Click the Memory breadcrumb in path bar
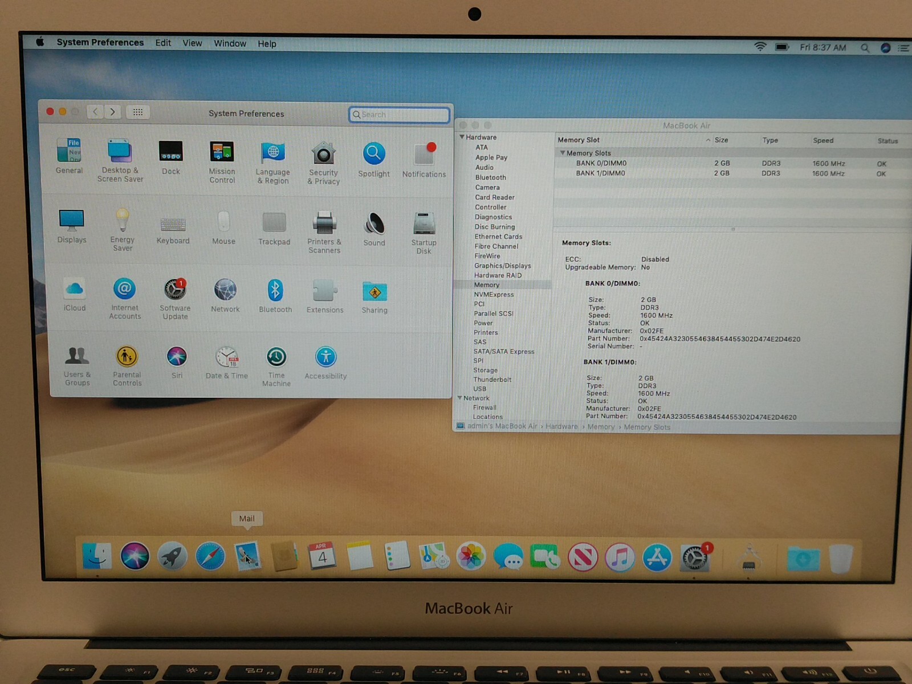The height and width of the screenshot is (684, 912). (x=601, y=427)
